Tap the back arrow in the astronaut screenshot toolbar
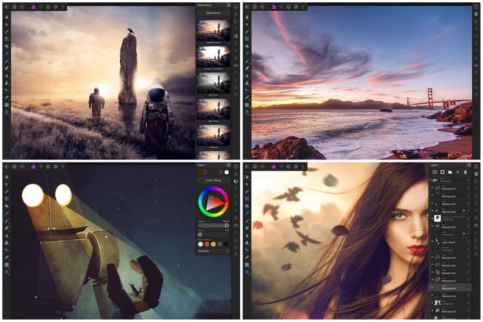This screenshot has width=483, height=322. click(x=7, y=7)
